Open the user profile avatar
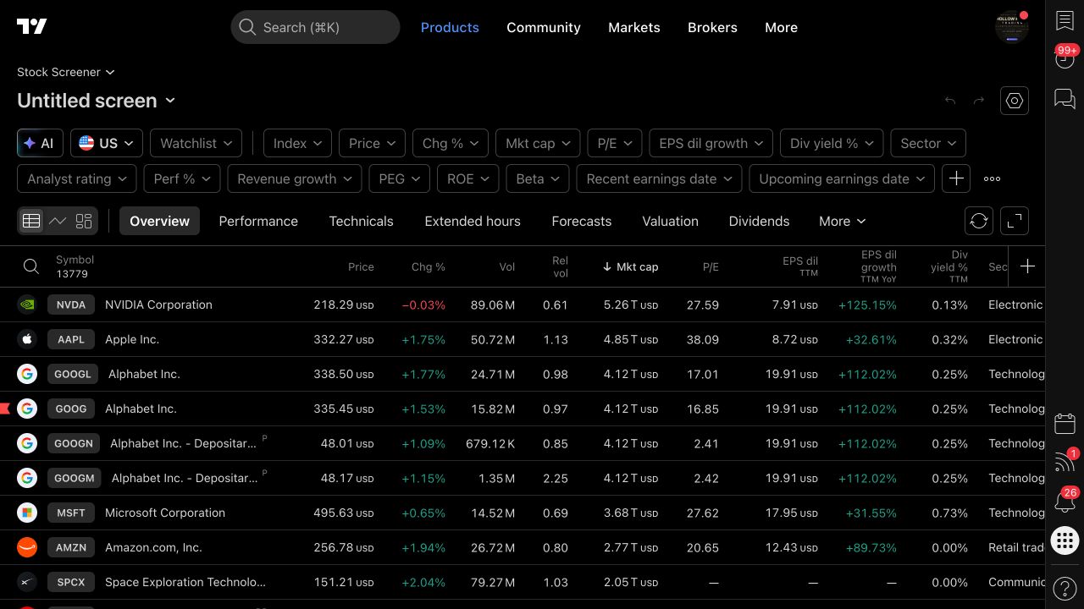1084x609 pixels. (x=1012, y=27)
